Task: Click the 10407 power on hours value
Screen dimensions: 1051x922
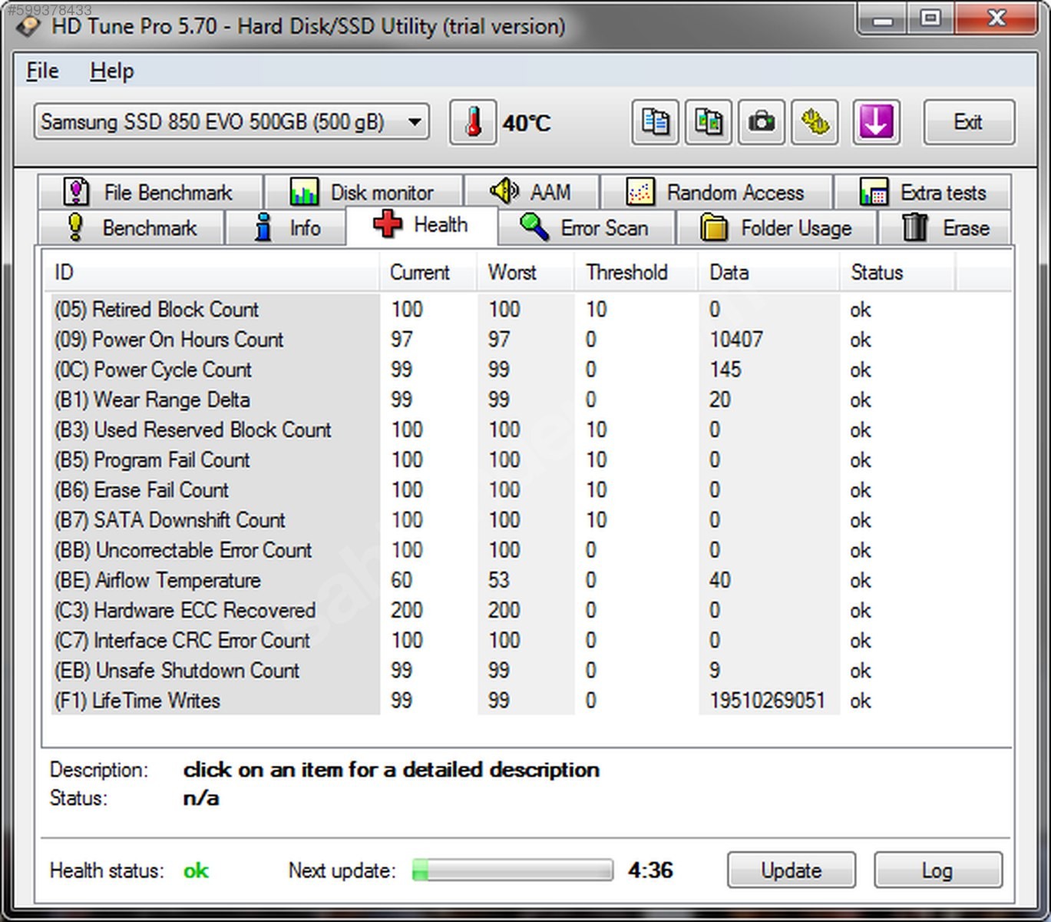Action: [x=735, y=340]
